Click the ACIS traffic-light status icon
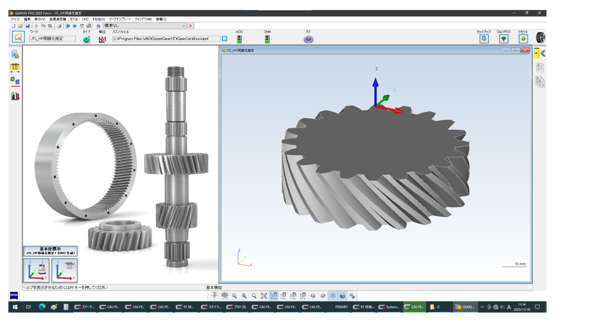This screenshot has height=325, width=609. tap(239, 39)
